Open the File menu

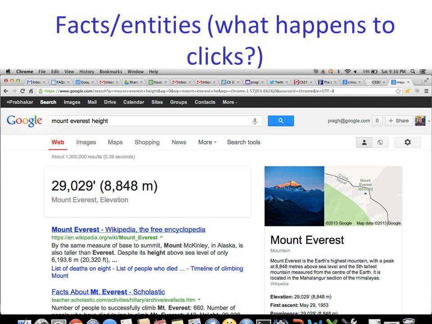point(42,72)
